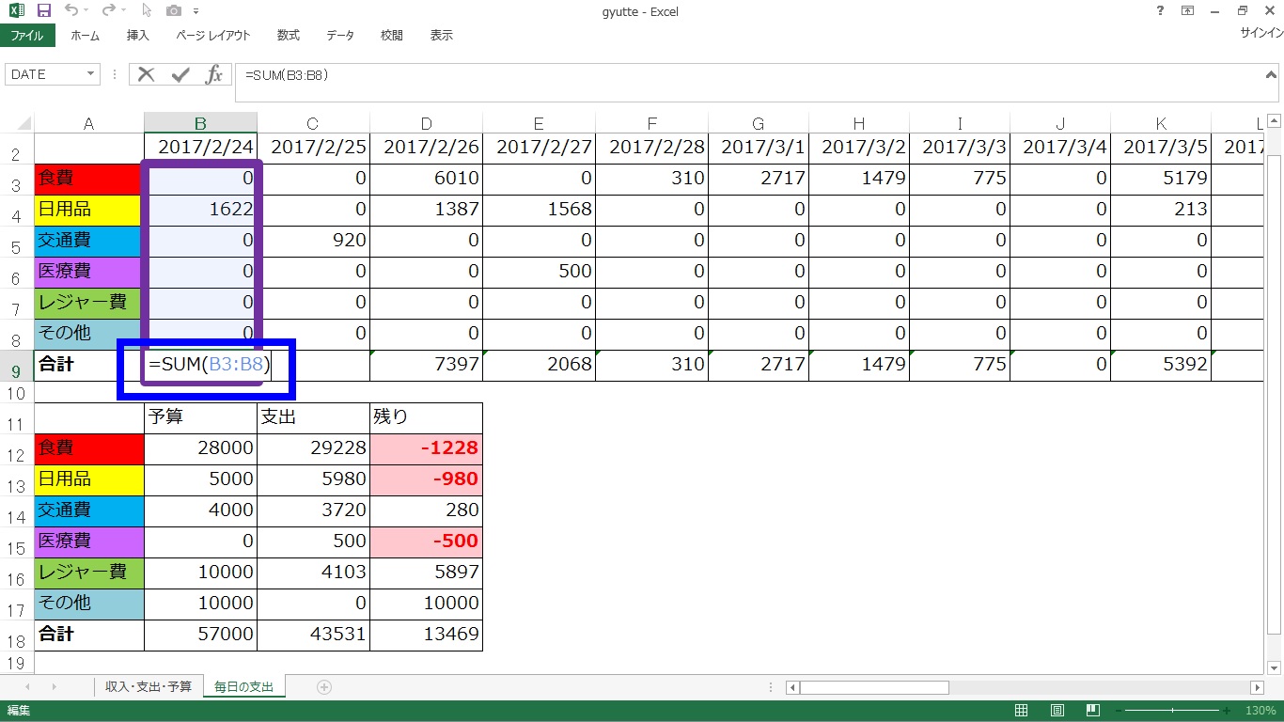Open the ページ レイアウト tab
Viewport: 1284px width, 722px height.
click(213, 36)
